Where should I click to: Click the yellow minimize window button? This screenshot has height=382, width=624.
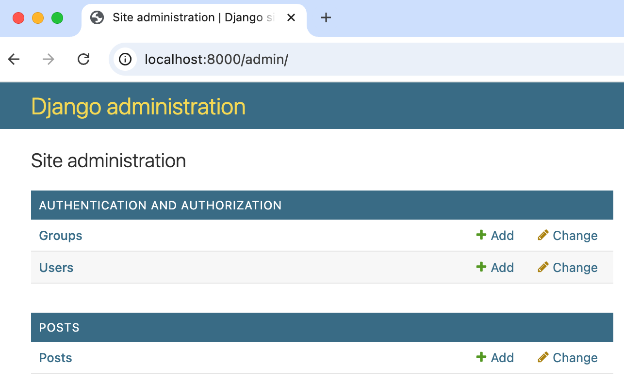(x=38, y=18)
